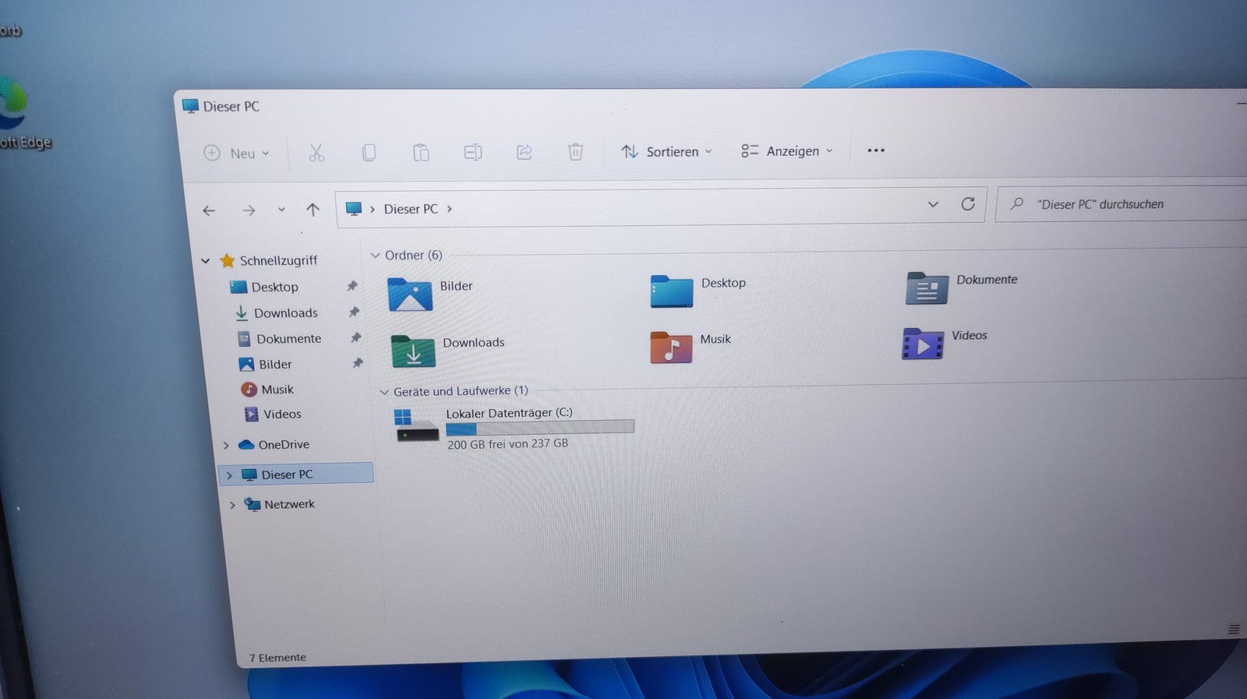1247x699 pixels.
Task: Select Lokaler Datenträger (C:) drive icon
Action: click(418, 426)
